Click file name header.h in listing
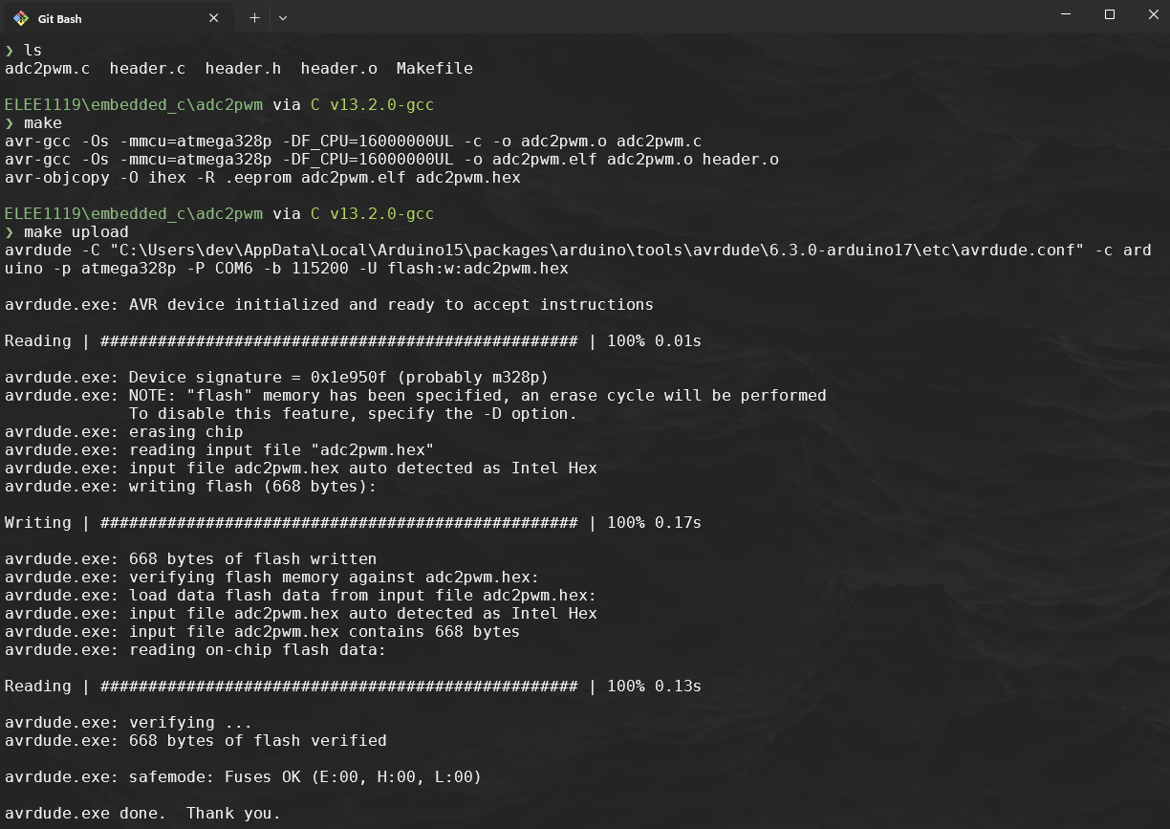This screenshot has height=829, width=1170. coord(244,69)
